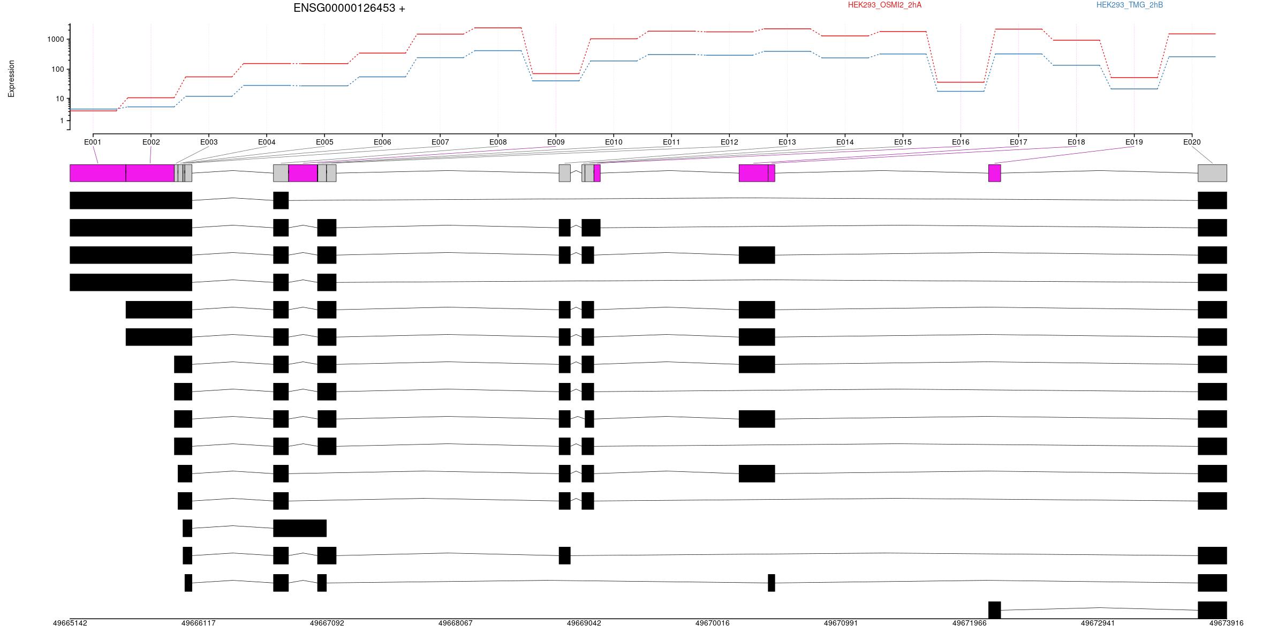Click the exon label E019
The height and width of the screenshot is (632, 1285).
[1134, 142]
